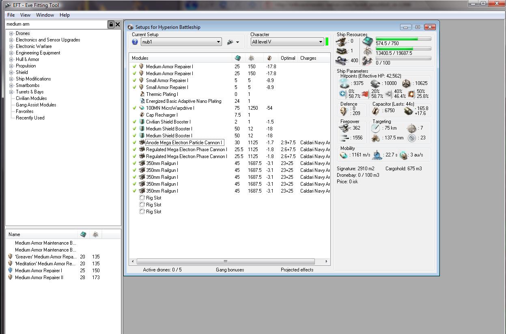Toggle active checkmark for Civilian Shield Booster I
The image size is (506, 334).
(x=135, y=122)
